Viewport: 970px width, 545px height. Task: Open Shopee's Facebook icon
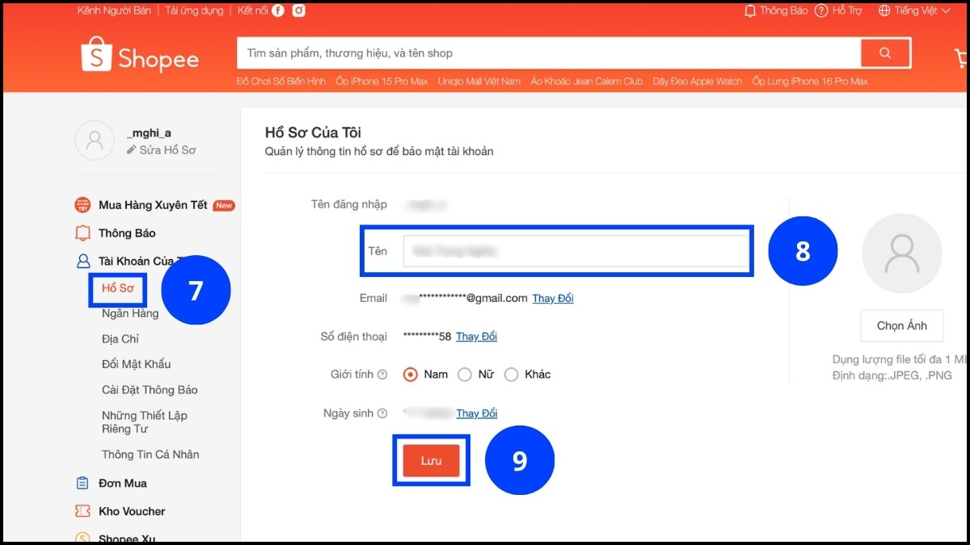pyautogui.click(x=277, y=10)
